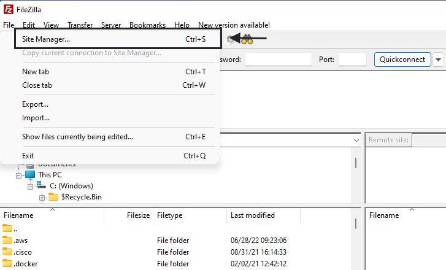Image resolution: width=446 pixels, height=270 pixels.
Task: Collapse the C: (Windows) tree node
Action: 31,187
